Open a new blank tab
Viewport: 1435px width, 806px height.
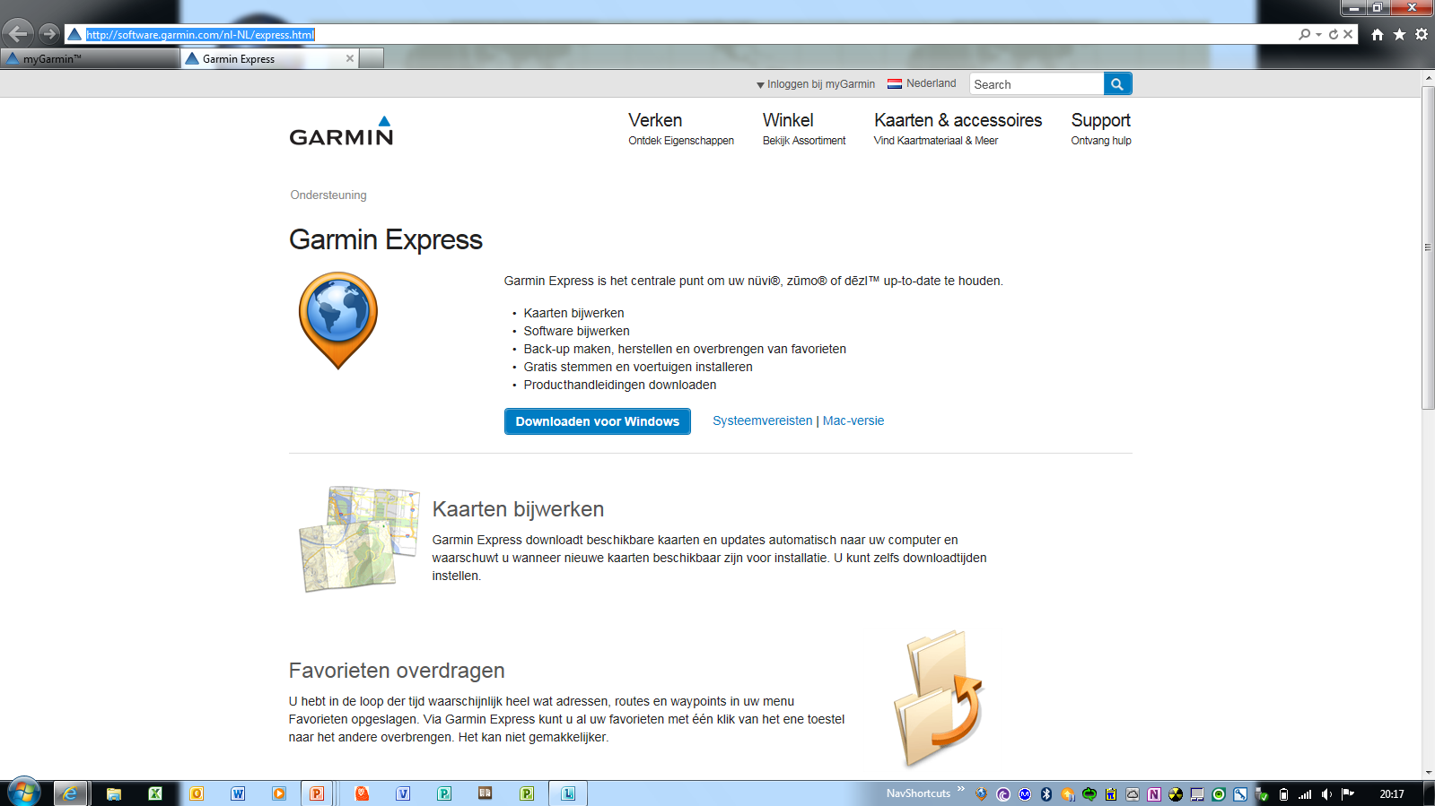click(372, 58)
